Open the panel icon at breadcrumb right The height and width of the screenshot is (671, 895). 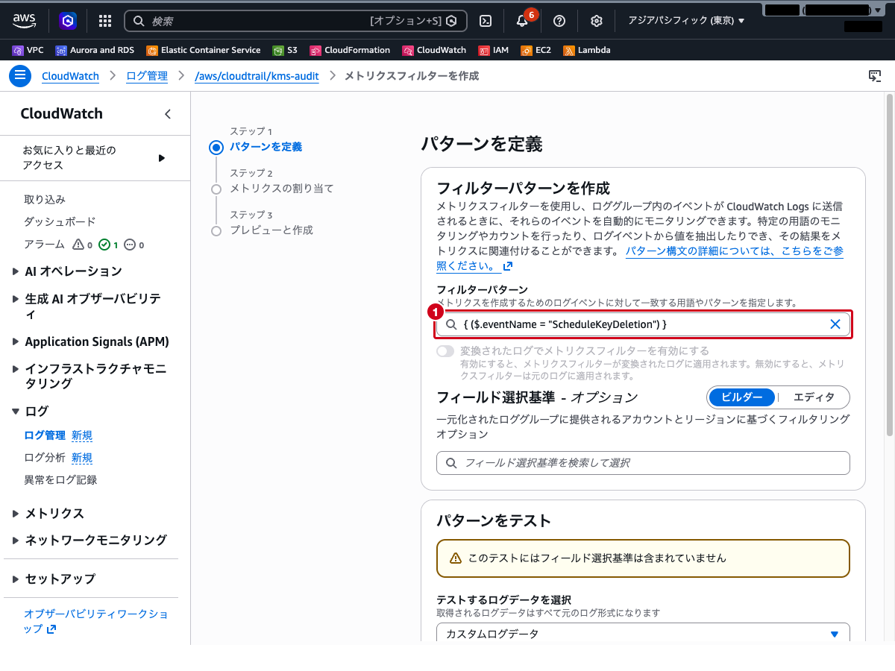(875, 76)
